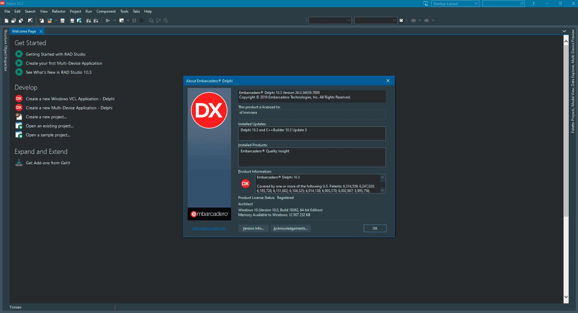578x313 pixels.
Task: Open the www.embarcadero.com link
Action: tap(209, 228)
